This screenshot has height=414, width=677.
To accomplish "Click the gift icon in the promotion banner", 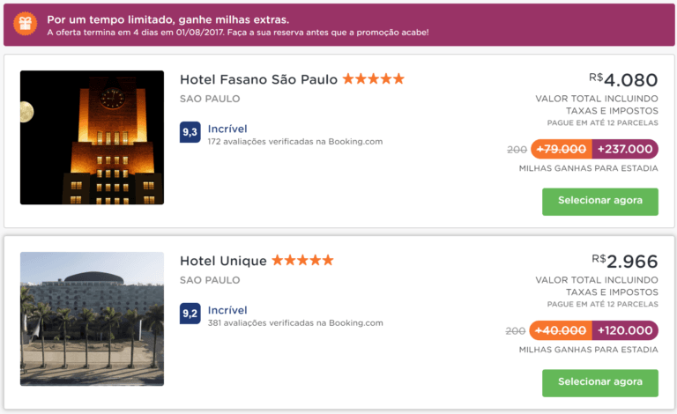I will tap(26, 25).
